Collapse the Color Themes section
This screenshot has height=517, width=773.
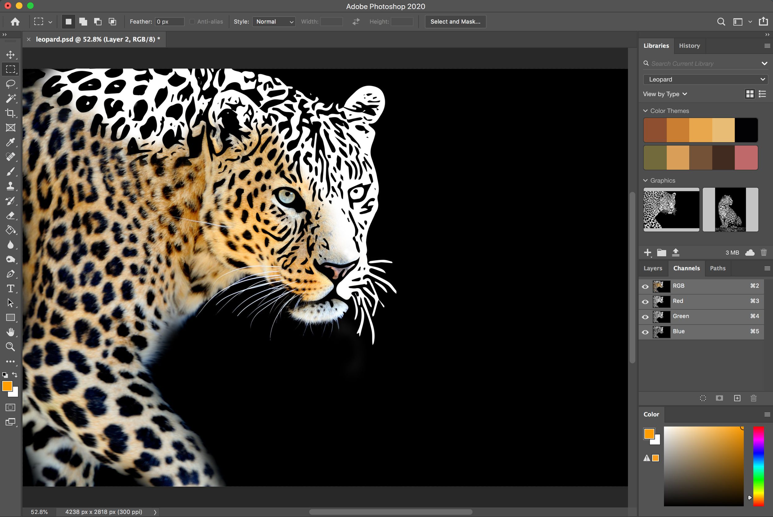pos(646,111)
